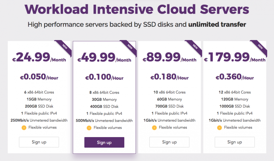Click the 500Mbit/s Unmetered bandwidth line
The height and width of the screenshot is (161, 274).
tap(104, 121)
